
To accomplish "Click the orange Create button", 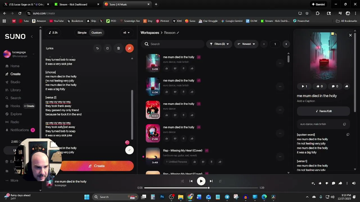I will [97, 166].
